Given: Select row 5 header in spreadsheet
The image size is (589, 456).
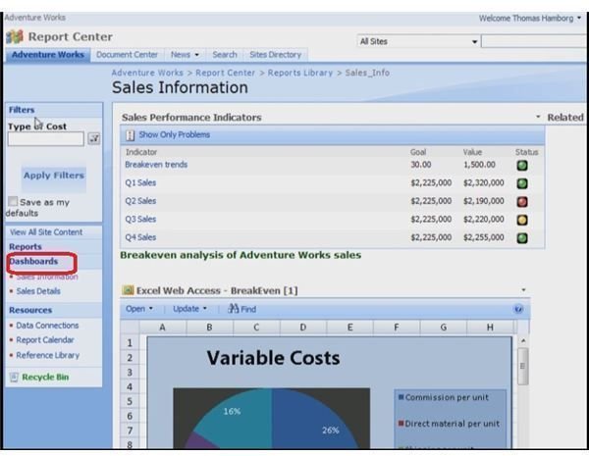Looking at the screenshot, I should (x=130, y=401).
